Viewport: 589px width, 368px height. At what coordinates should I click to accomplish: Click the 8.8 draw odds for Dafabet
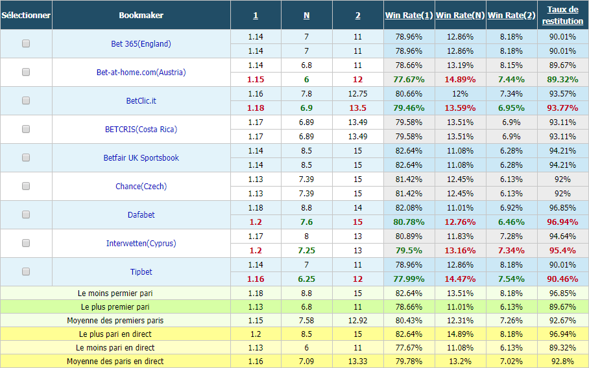click(x=307, y=208)
